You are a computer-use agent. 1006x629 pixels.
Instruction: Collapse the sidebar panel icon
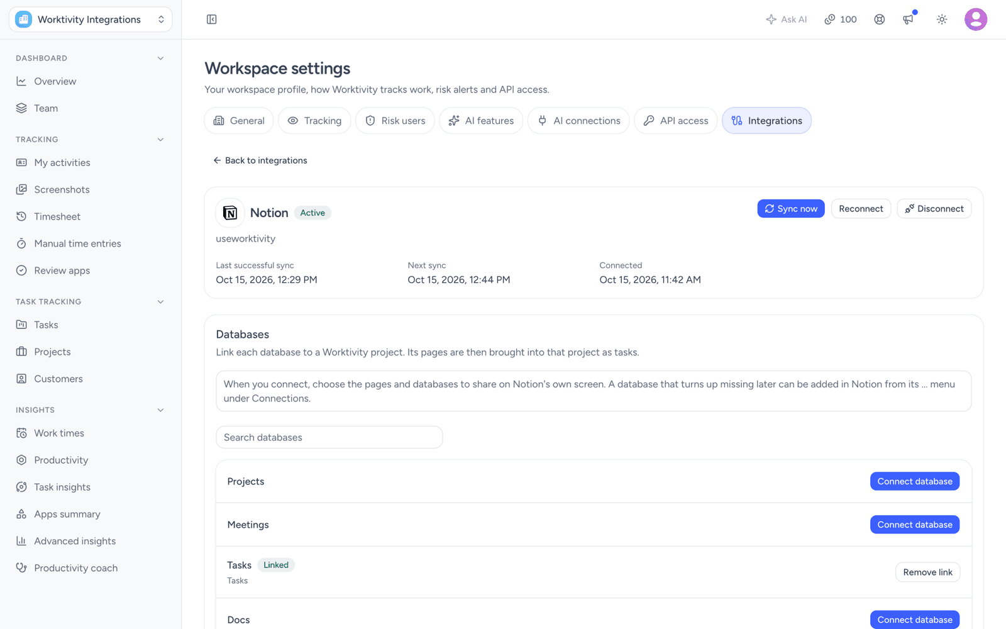[x=212, y=19]
